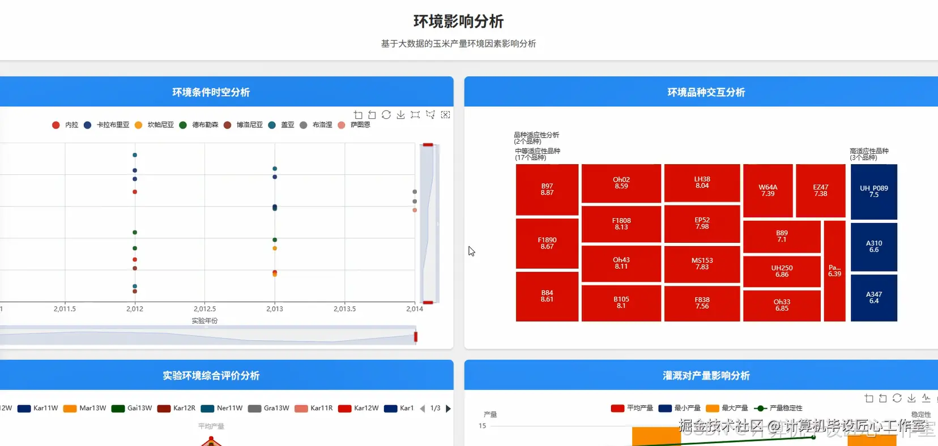Go to previous page of radar legend
This screenshot has height=446, width=938.
point(423,409)
